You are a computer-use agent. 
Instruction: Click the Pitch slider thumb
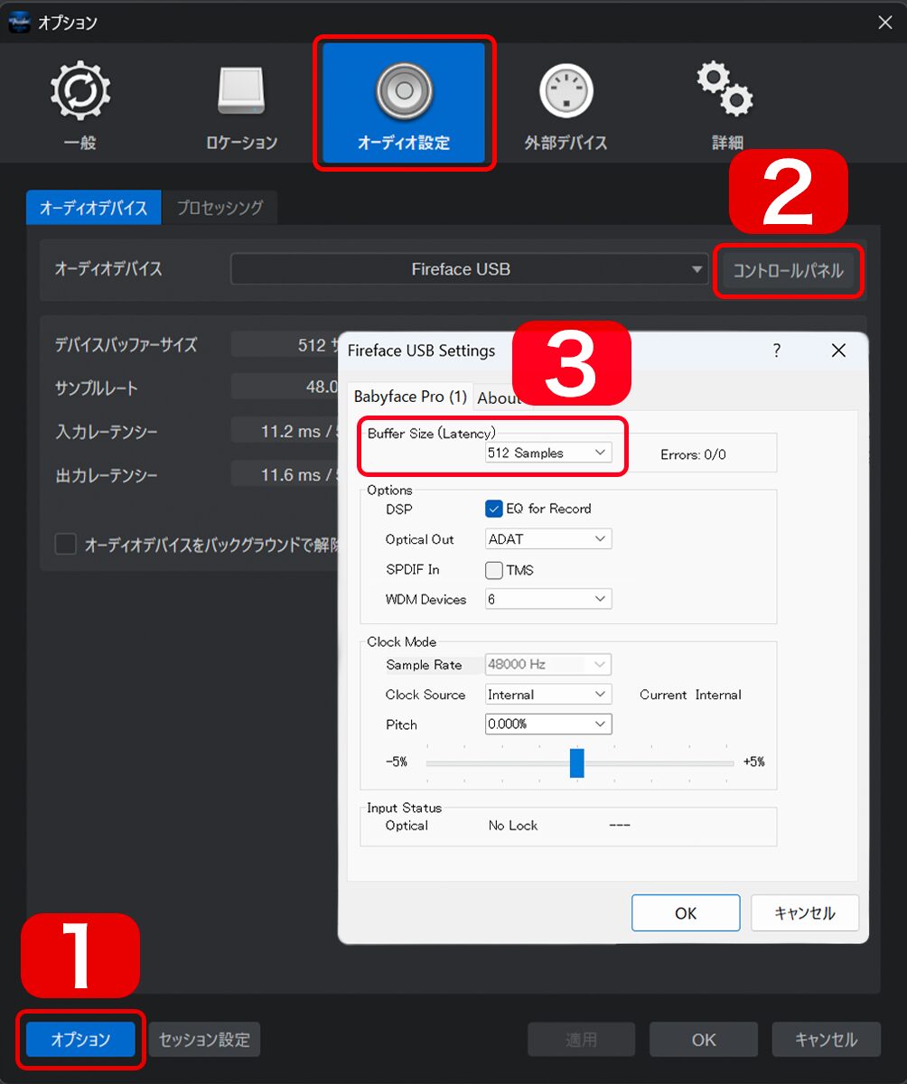click(576, 762)
